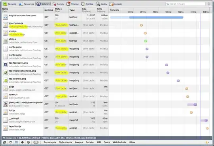Select the all.css request name
This screenshot has width=214, height=146.
point(12,39)
